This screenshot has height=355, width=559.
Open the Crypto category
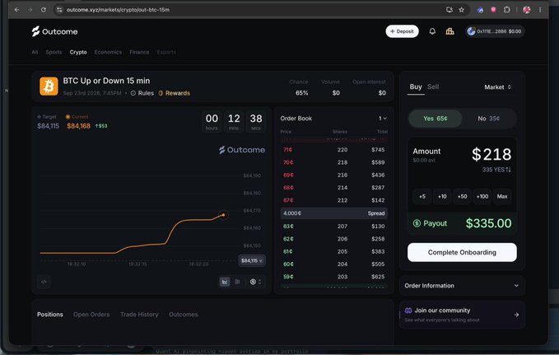(x=78, y=52)
